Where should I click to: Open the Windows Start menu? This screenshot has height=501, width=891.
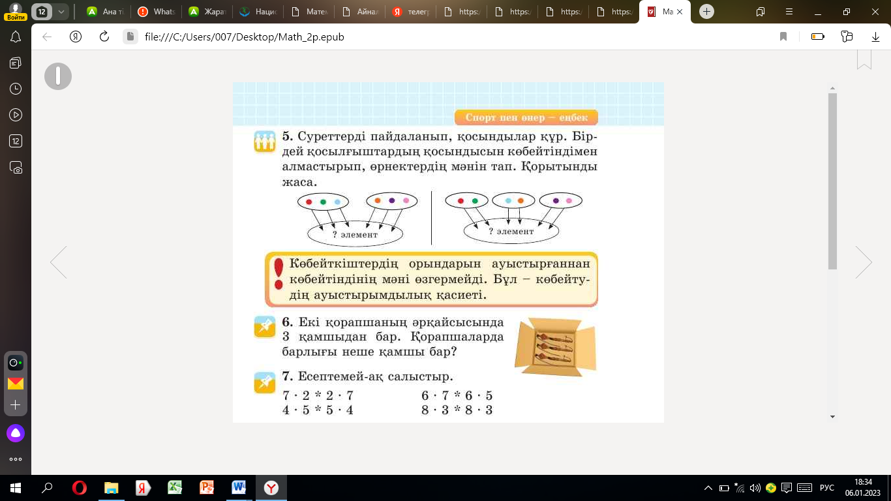pyautogui.click(x=16, y=488)
